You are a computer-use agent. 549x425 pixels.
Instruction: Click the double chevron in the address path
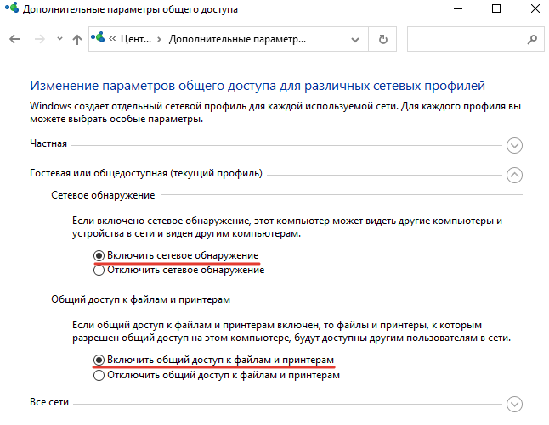[112, 39]
